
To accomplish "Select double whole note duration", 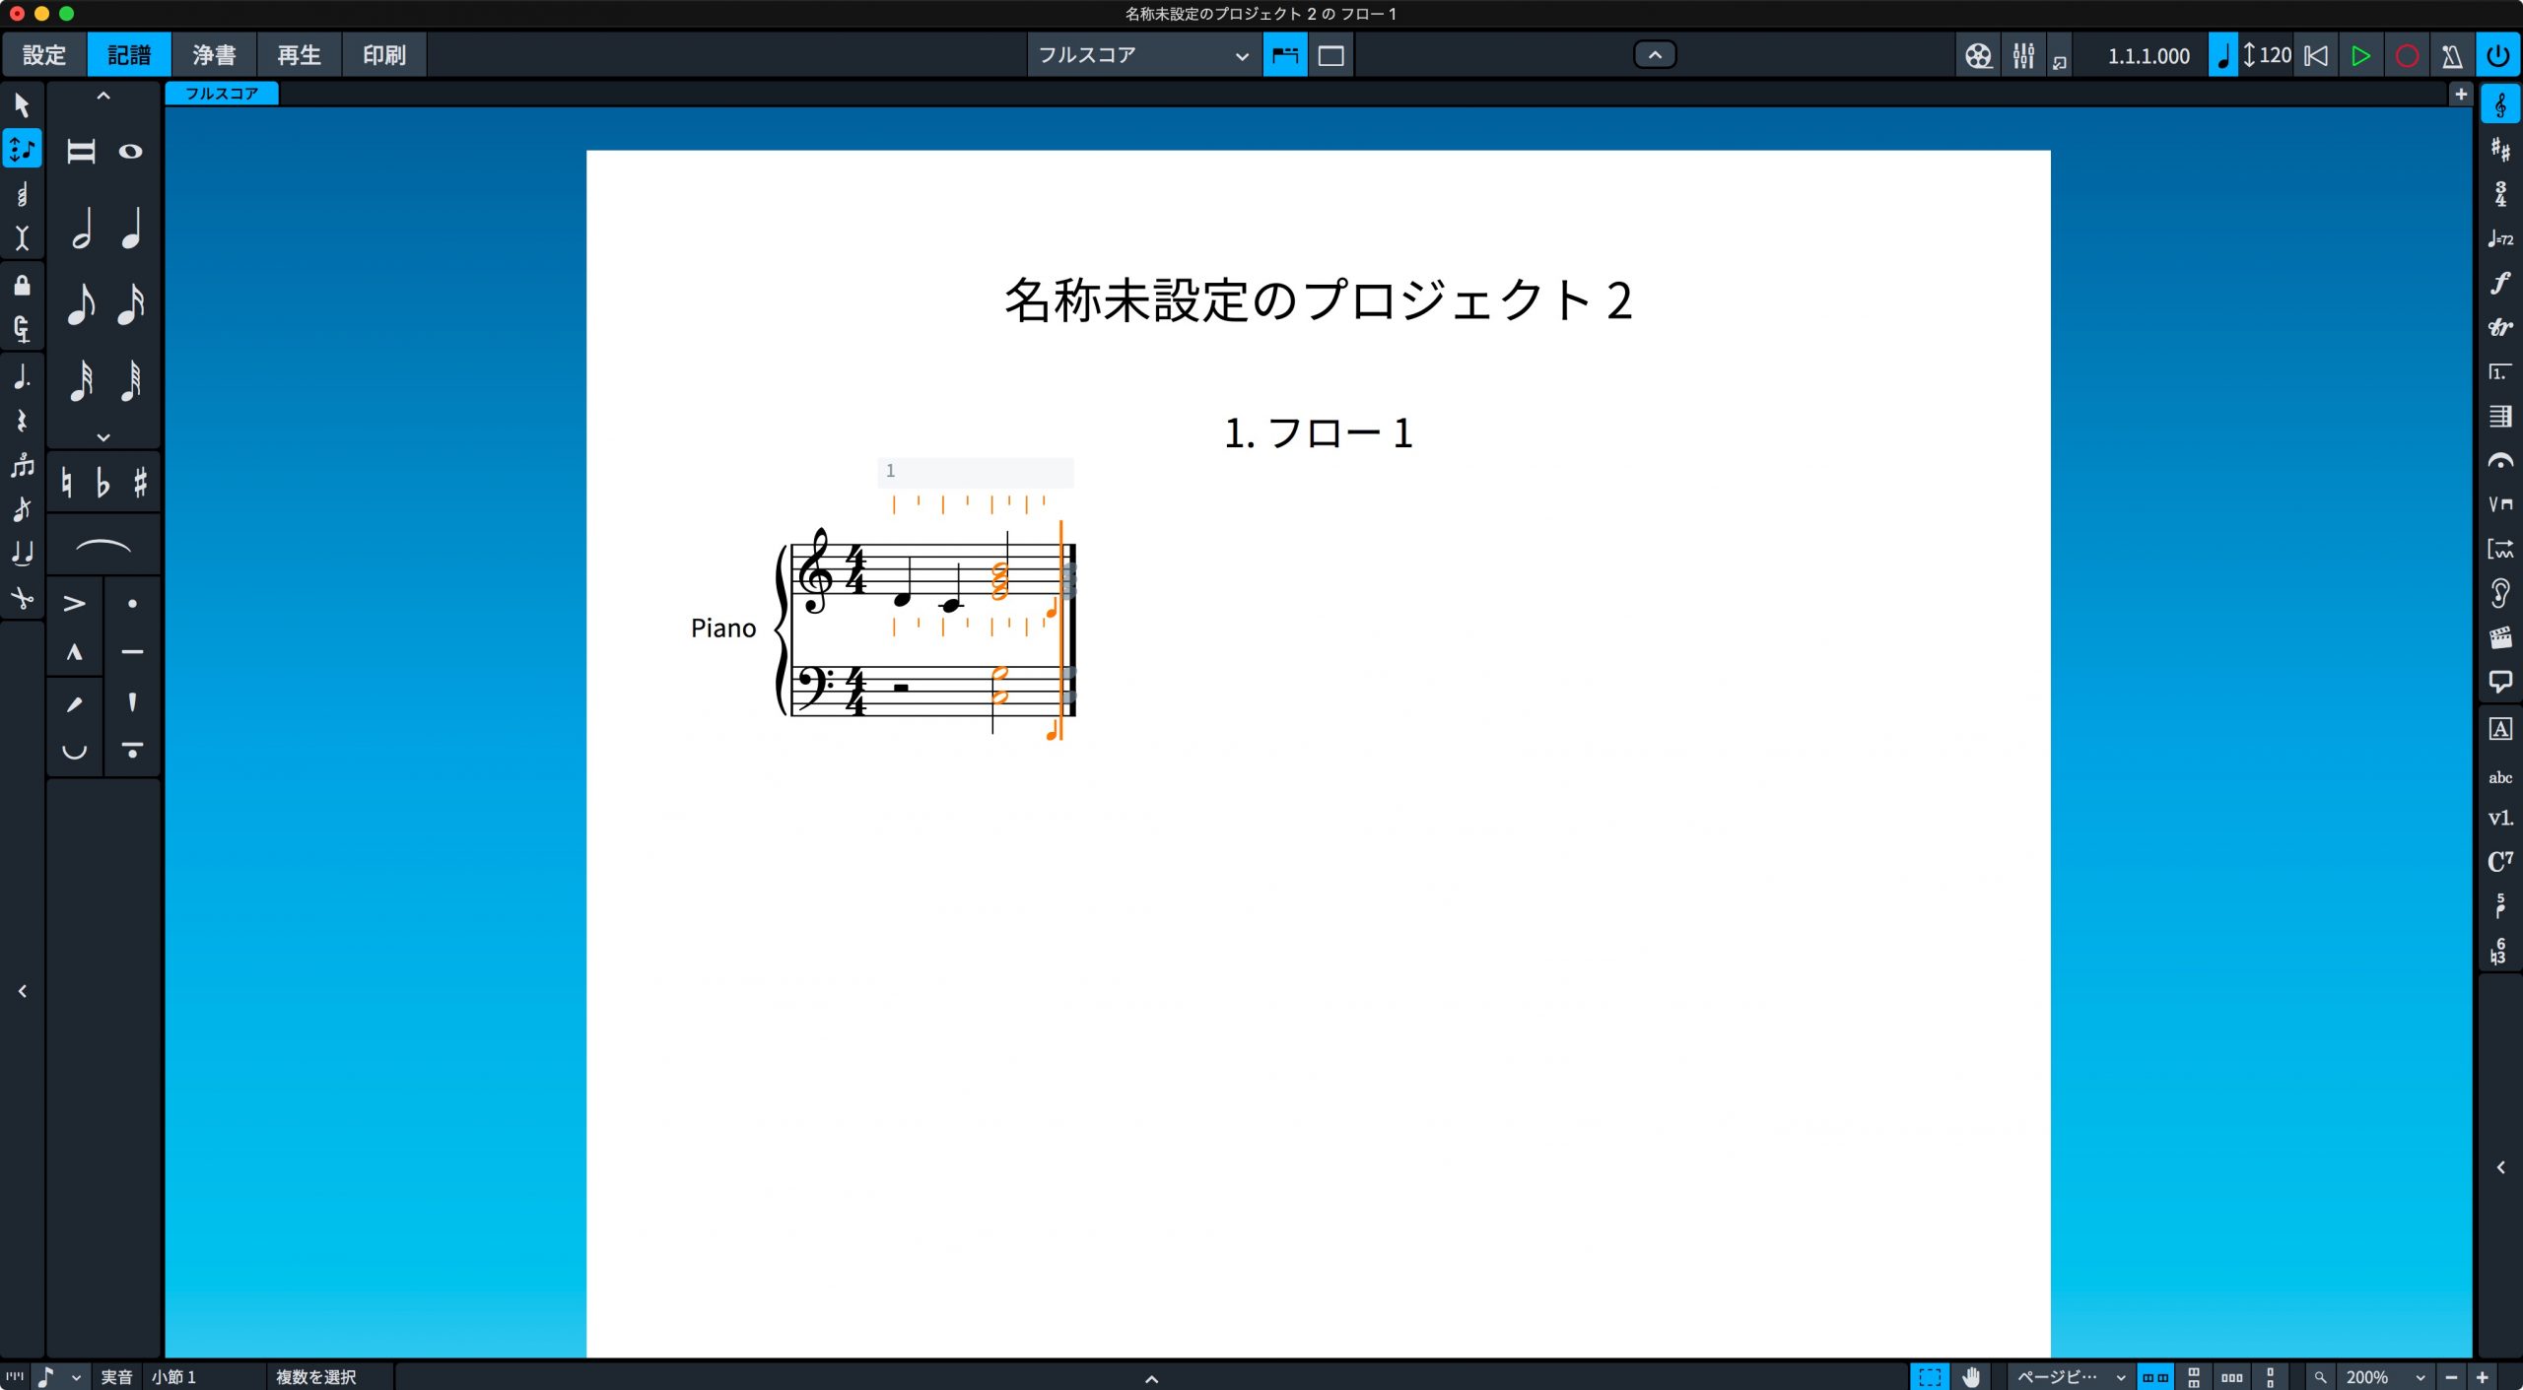I will pos(81,152).
